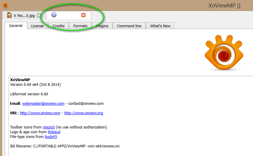
Task: Open the Credits tab
Action: pyautogui.click(x=58, y=26)
